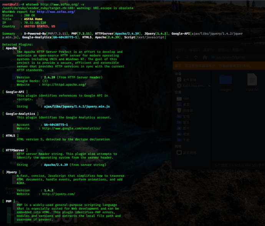Screen dimensions: 265x226
Task: Open 音乐 folder in the sidebar
Action: [x=183, y=122]
